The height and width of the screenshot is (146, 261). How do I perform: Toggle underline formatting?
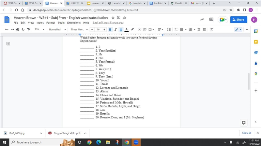tap(121, 30)
